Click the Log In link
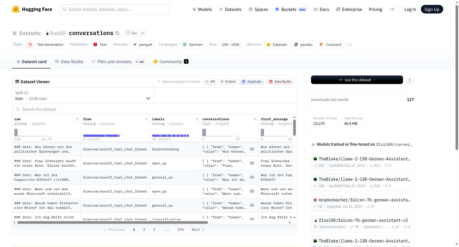 tap(410, 9)
